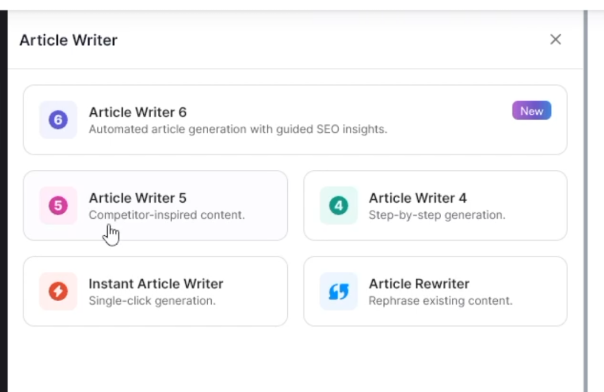Select the pink number 5 icon
The image size is (604, 392).
click(57, 205)
